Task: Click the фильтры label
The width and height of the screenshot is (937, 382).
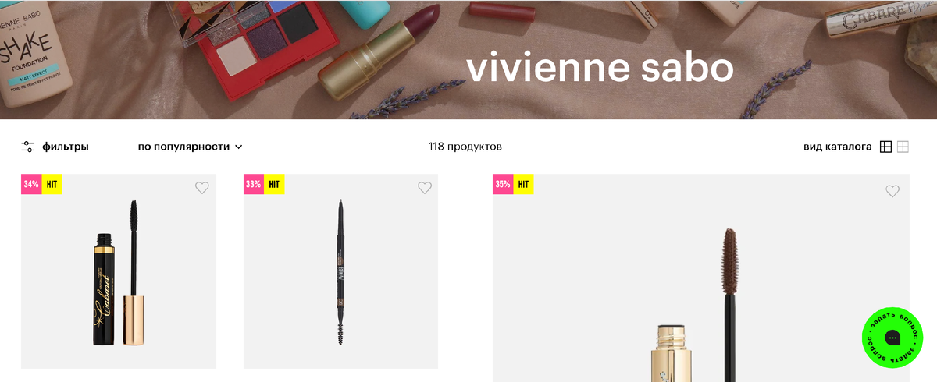Action: 66,147
